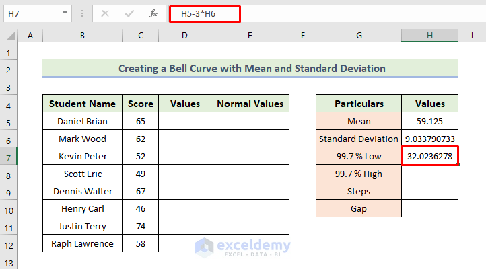Select row 4 header
This screenshot has height=269, width=486.
coord(9,104)
